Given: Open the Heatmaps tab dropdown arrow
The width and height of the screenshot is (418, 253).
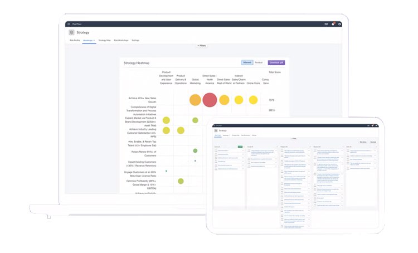Looking at the screenshot, I should (94, 41).
